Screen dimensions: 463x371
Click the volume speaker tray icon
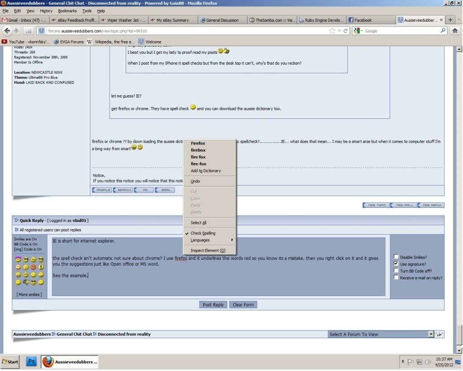point(428,362)
